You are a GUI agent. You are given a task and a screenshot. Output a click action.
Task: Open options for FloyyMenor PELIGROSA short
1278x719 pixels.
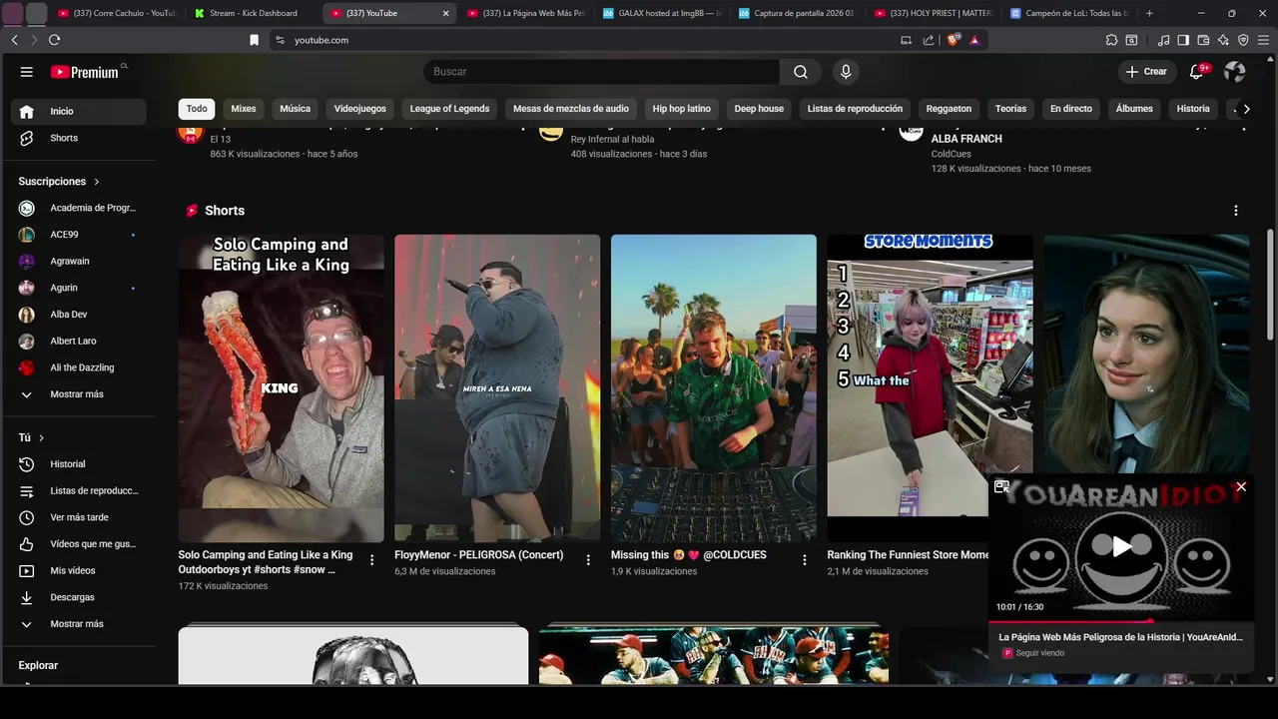pyautogui.click(x=588, y=560)
